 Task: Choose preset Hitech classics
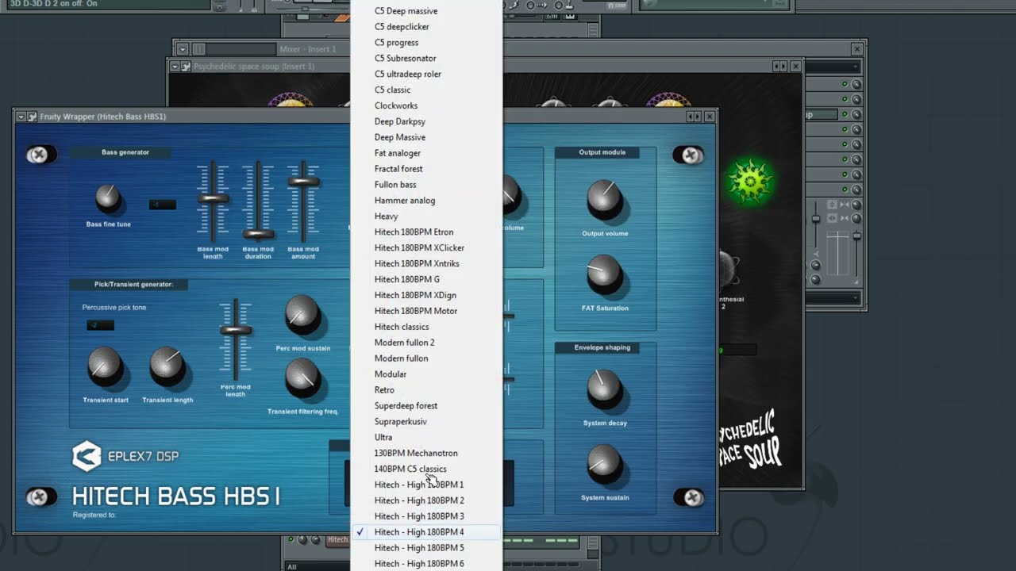pos(425,327)
